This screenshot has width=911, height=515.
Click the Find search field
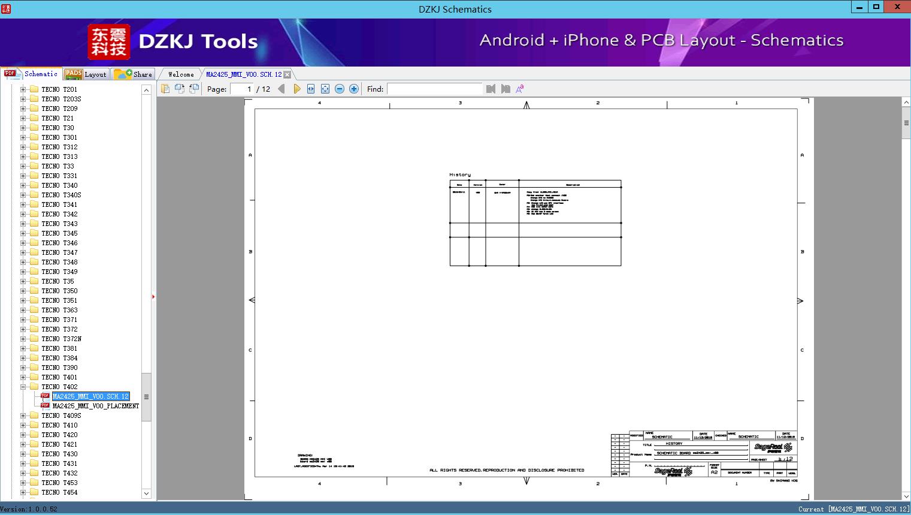[434, 89]
